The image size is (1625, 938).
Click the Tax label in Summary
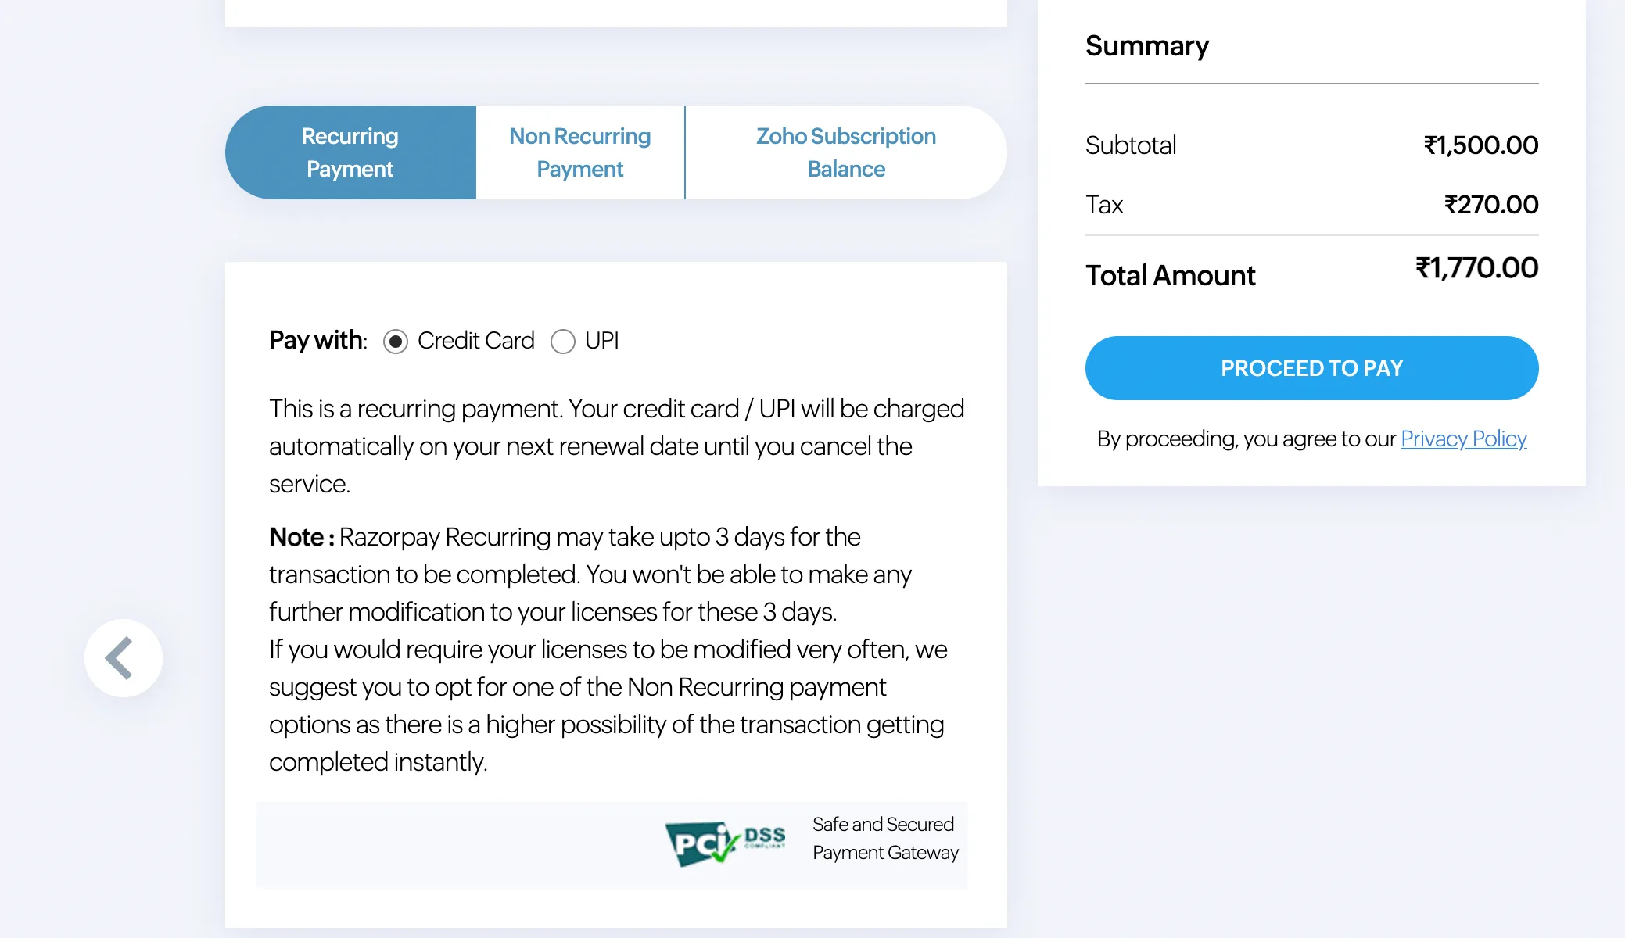[1104, 205]
